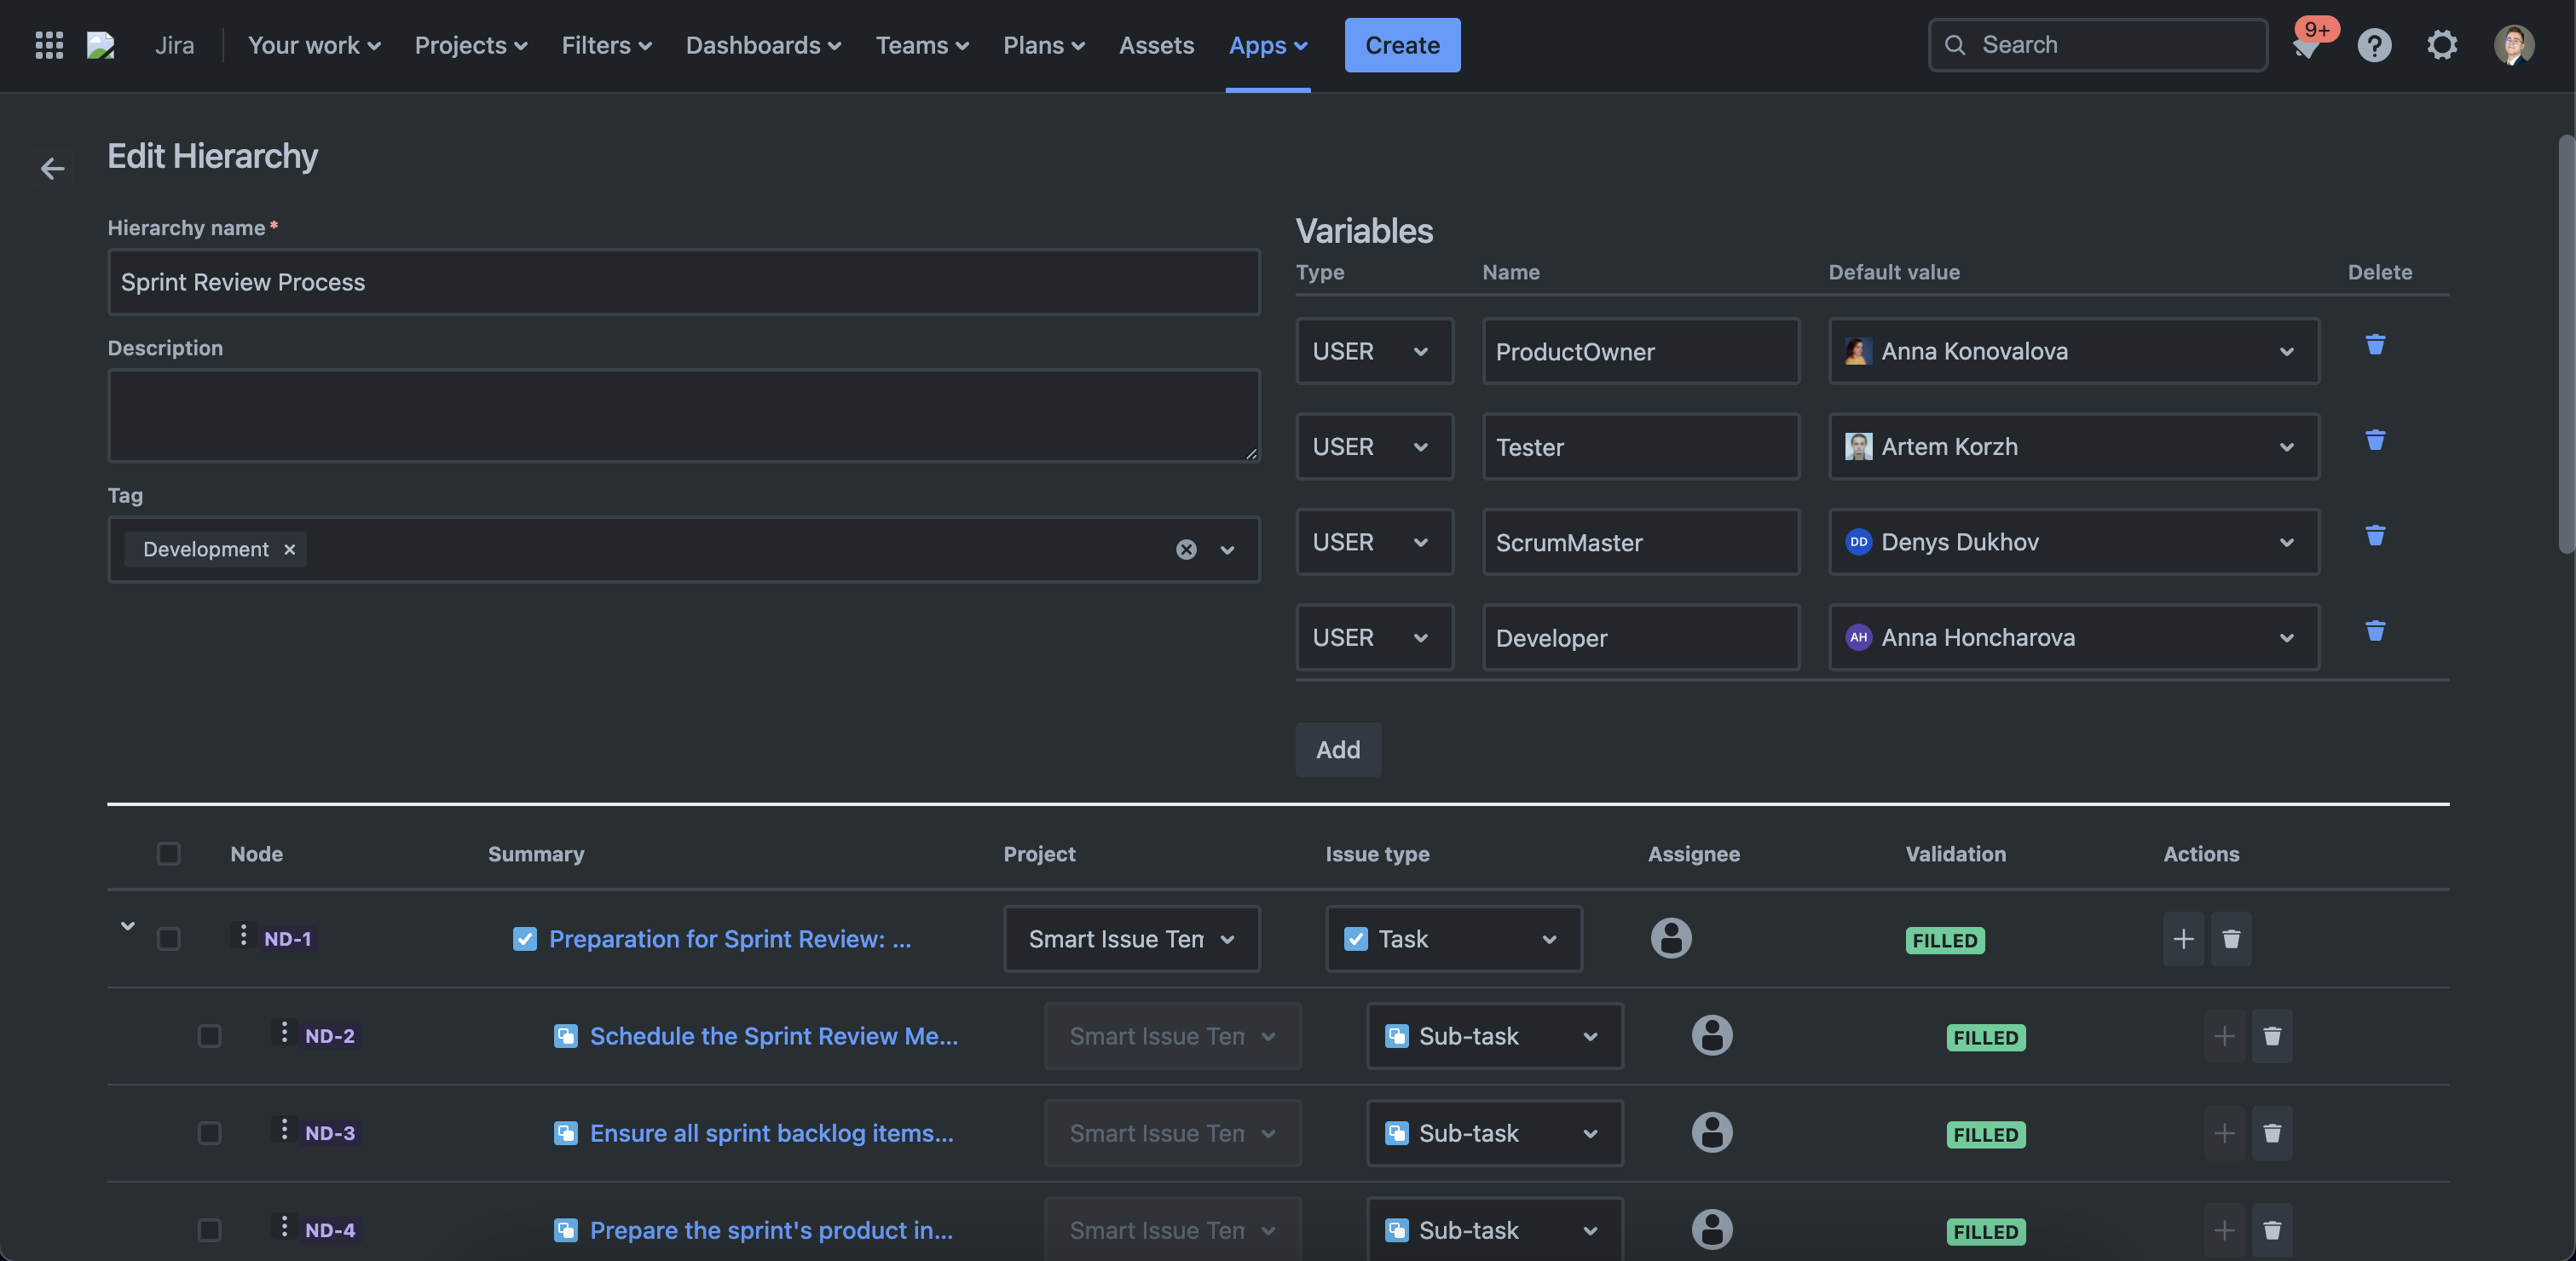Image resolution: width=2576 pixels, height=1261 pixels.
Task: Open the 'Schedule the Sprint Review Me...' link
Action: click(773, 1035)
